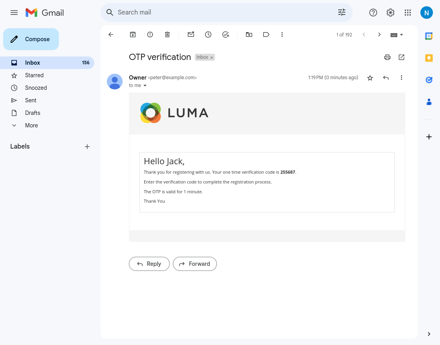Add this email to Tasks
The height and width of the screenshot is (345, 440).
225,34
